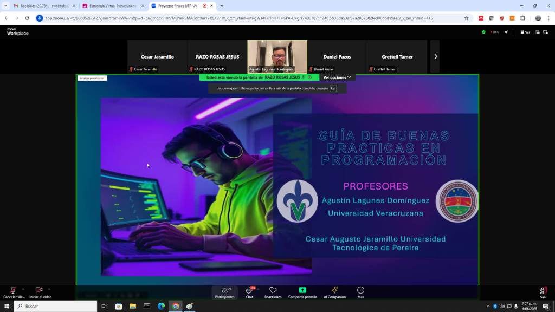Open Windows notification center
The height and width of the screenshot is (312, 555).
pos(546,307)
